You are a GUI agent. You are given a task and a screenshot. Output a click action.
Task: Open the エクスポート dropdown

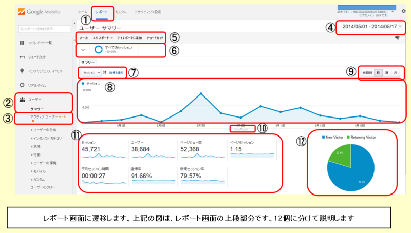pyautogui.click(x=102, y=38)
